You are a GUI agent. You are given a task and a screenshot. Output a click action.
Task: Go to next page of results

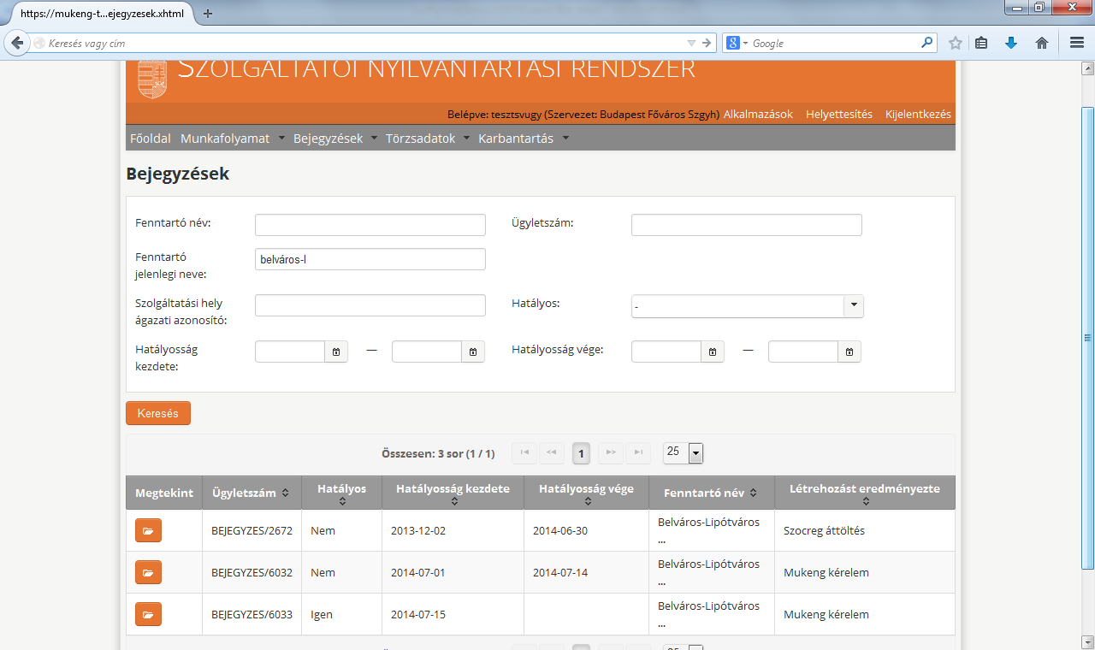point(611,452)
